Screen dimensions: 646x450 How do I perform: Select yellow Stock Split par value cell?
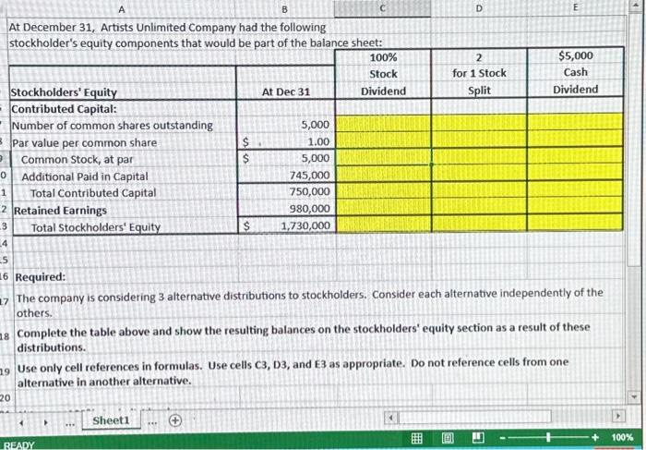[480, 140]
